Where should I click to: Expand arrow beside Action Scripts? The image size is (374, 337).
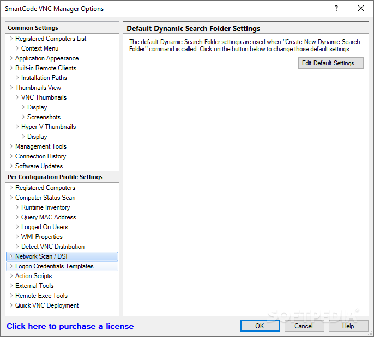pos(11,275)
